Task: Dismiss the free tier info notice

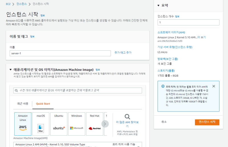Action: click(x=213, y=86)
